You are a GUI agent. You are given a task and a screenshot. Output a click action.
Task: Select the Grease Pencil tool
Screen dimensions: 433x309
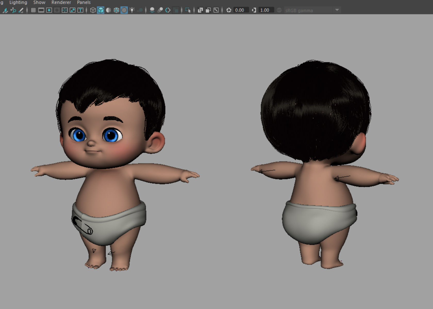21,10
